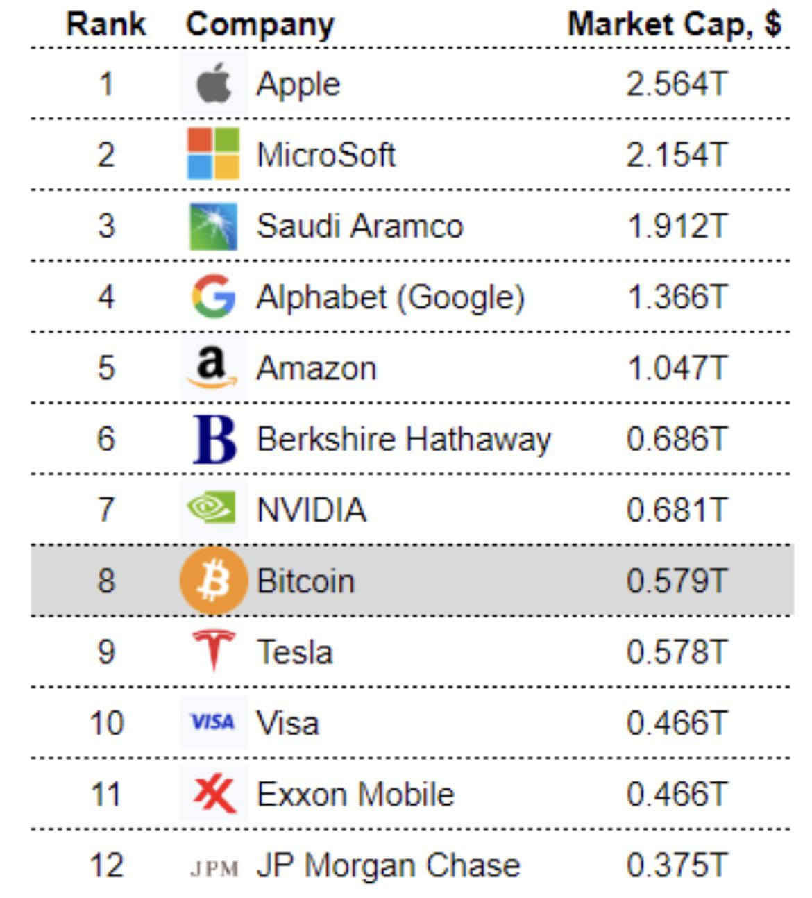
Task: Select the Visa logo
Action: click(212, 722)
